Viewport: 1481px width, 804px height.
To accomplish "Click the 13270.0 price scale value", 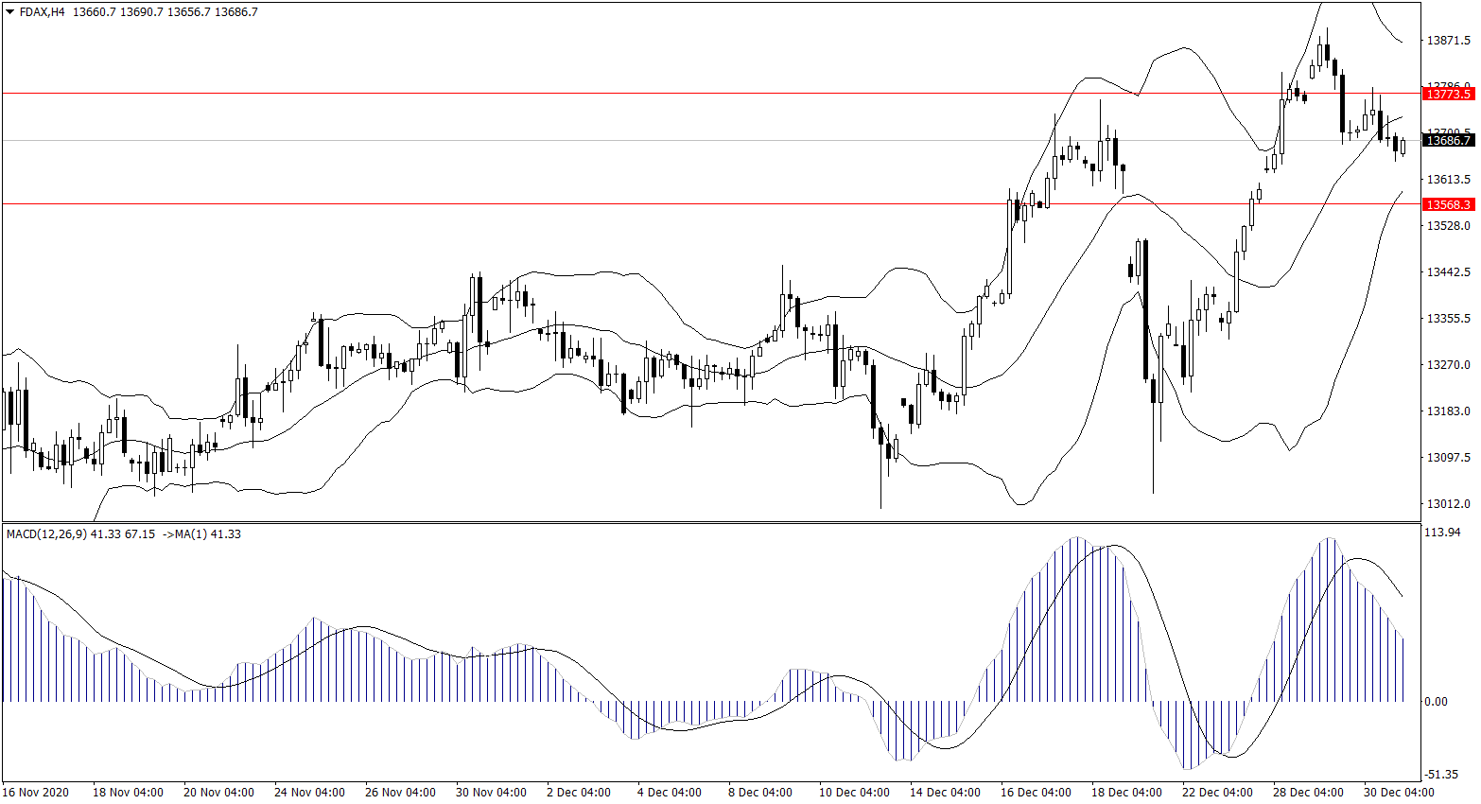I will coord(1448,365).
